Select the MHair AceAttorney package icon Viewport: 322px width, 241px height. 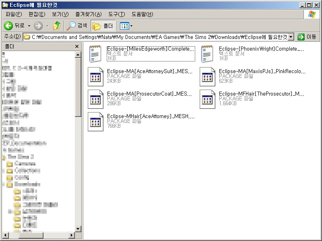point(95,122)
